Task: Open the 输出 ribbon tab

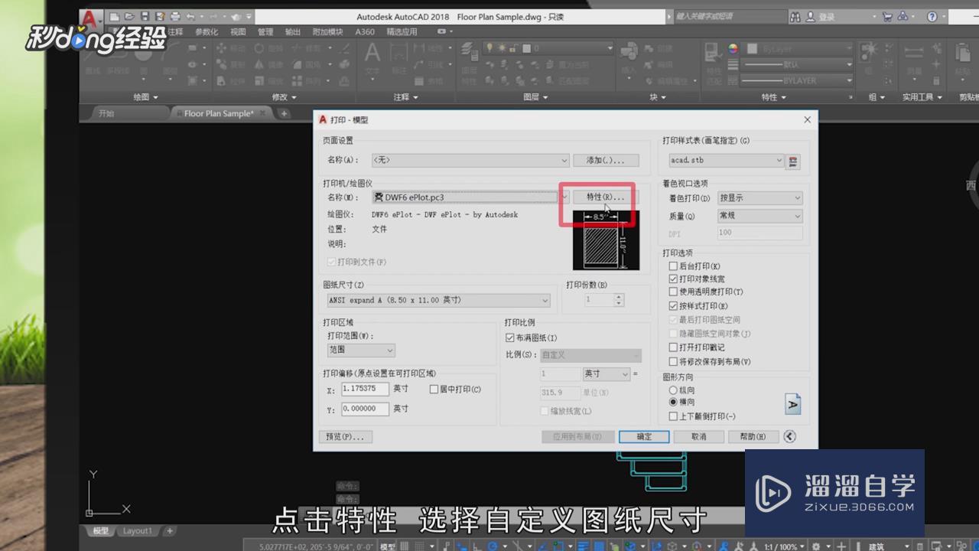Action: [x=293, y=32]
